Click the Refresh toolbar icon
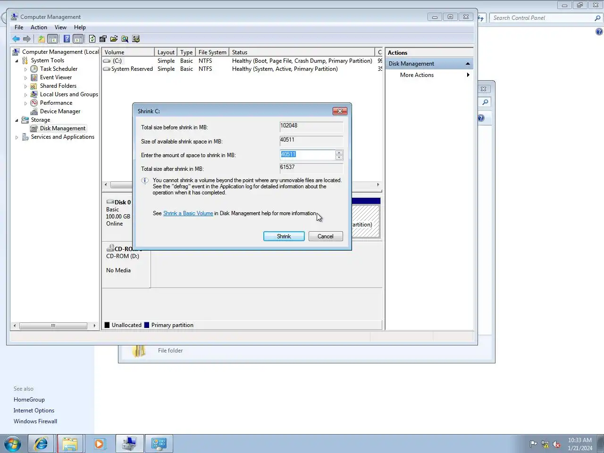The height and width of the screenshot is (453, 604). [x=92, y=39]
